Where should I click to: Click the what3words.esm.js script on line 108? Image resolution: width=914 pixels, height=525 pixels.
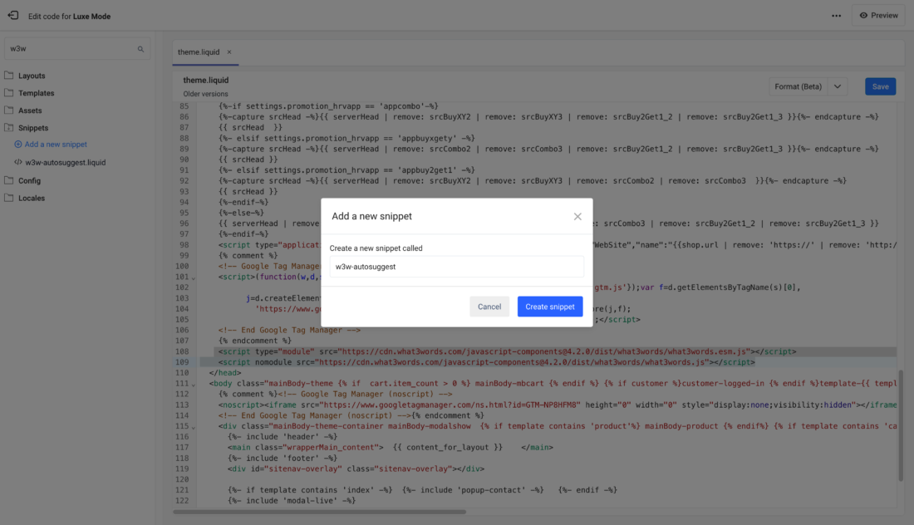[x=507, y=352]
